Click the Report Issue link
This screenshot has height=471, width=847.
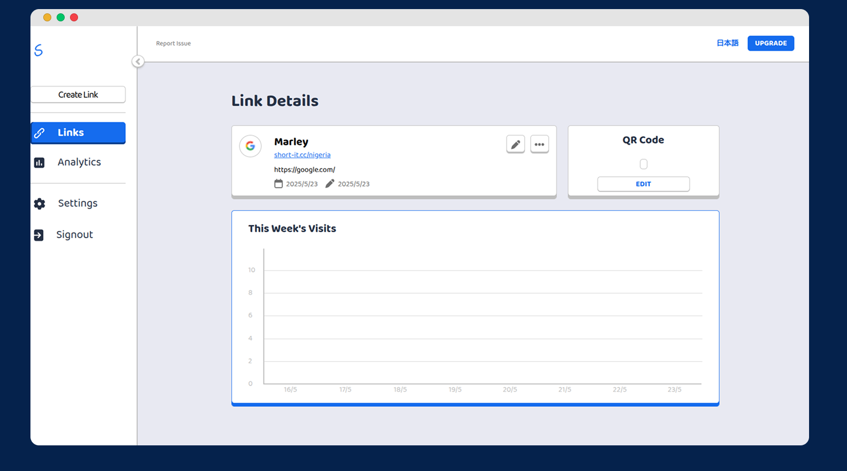point(173,44)
